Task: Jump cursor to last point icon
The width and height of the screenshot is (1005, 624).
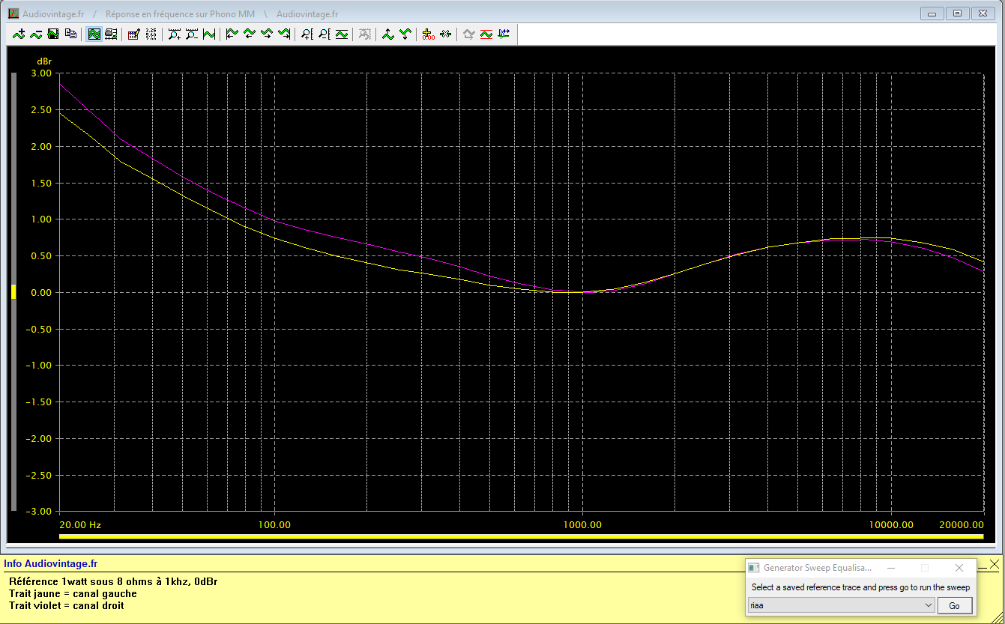Action: (x=284, y=34)
